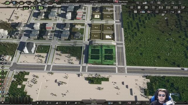188x105 pixels.
Task: Open the last build category in the top row
Action: pyautogui.click(x=180, y=3)
